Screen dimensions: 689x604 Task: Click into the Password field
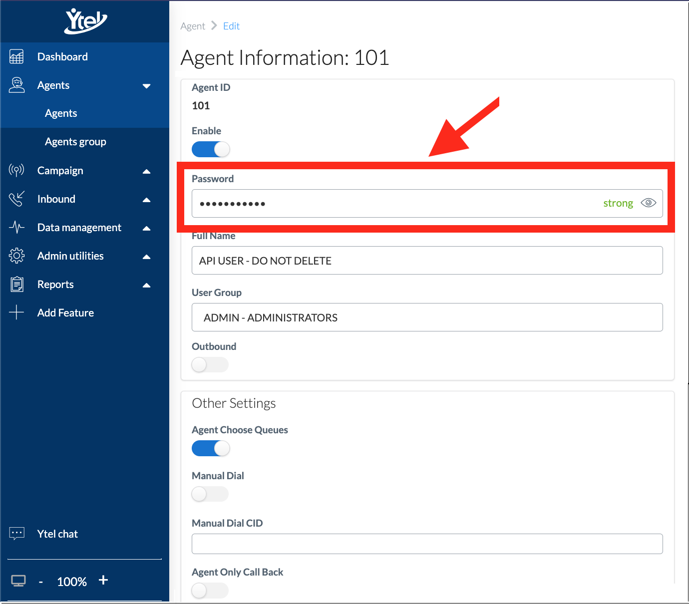[427, 203]
